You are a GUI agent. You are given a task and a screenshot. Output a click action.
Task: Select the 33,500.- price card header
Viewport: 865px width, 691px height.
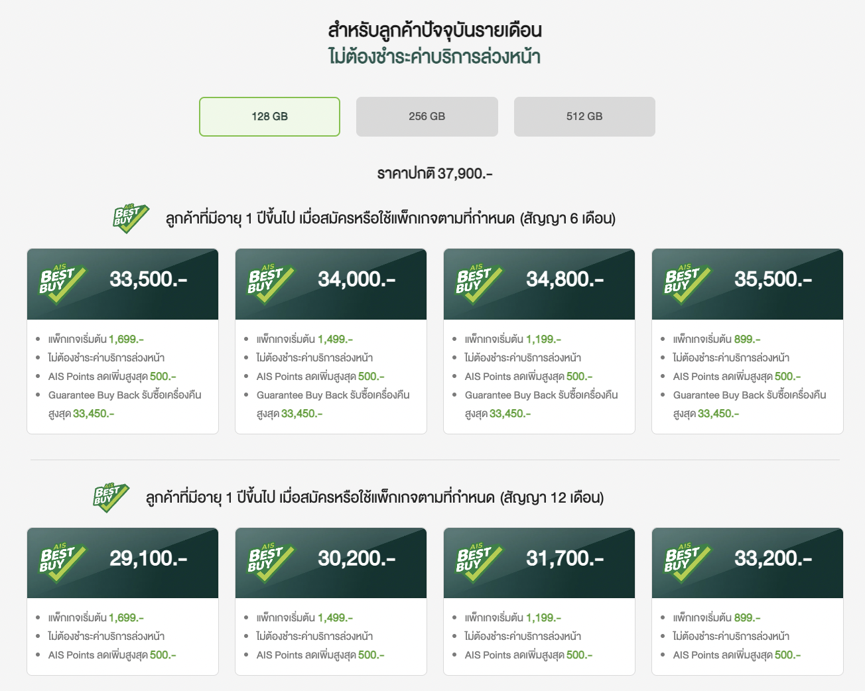pyautogui.click(x=149, y=280)
